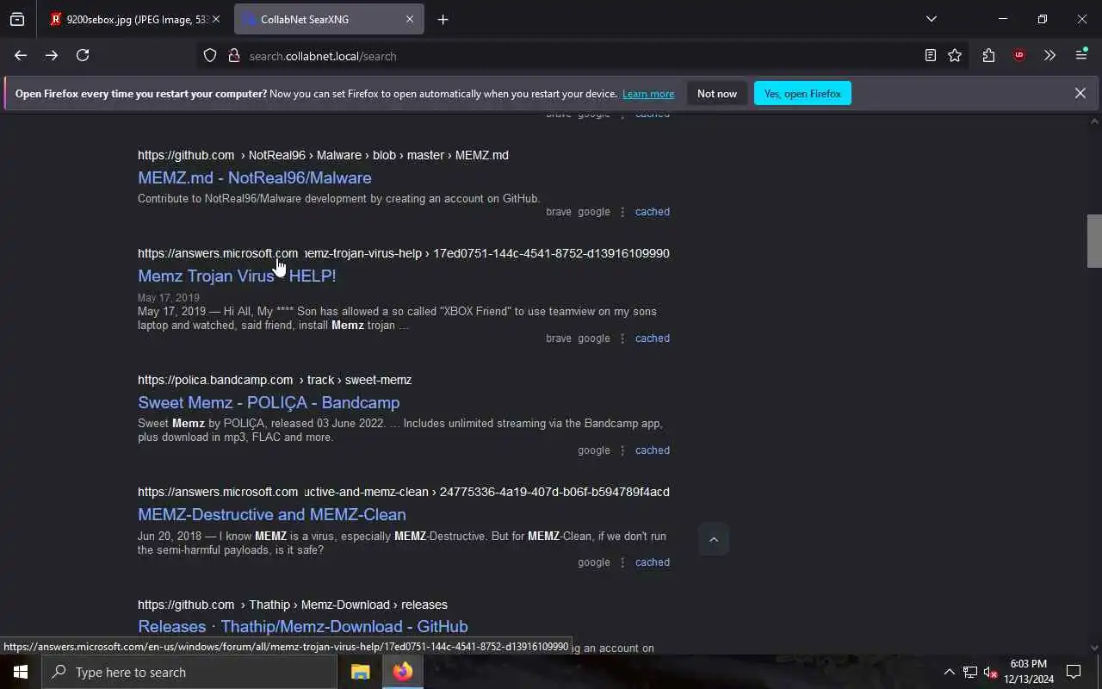Click the https://github.com URL above MEMZ.md
The image size is (1102, 689).
pyautogui.click(x=186, y=155)
